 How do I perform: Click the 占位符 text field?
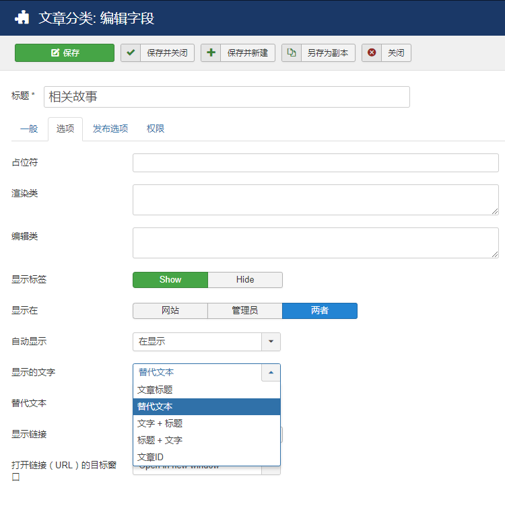[315, 163]
